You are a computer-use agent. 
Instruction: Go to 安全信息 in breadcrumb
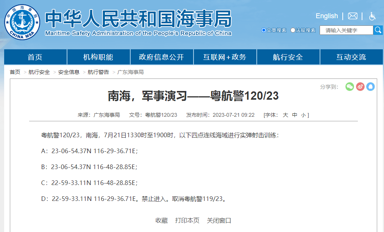coord(69,72)
